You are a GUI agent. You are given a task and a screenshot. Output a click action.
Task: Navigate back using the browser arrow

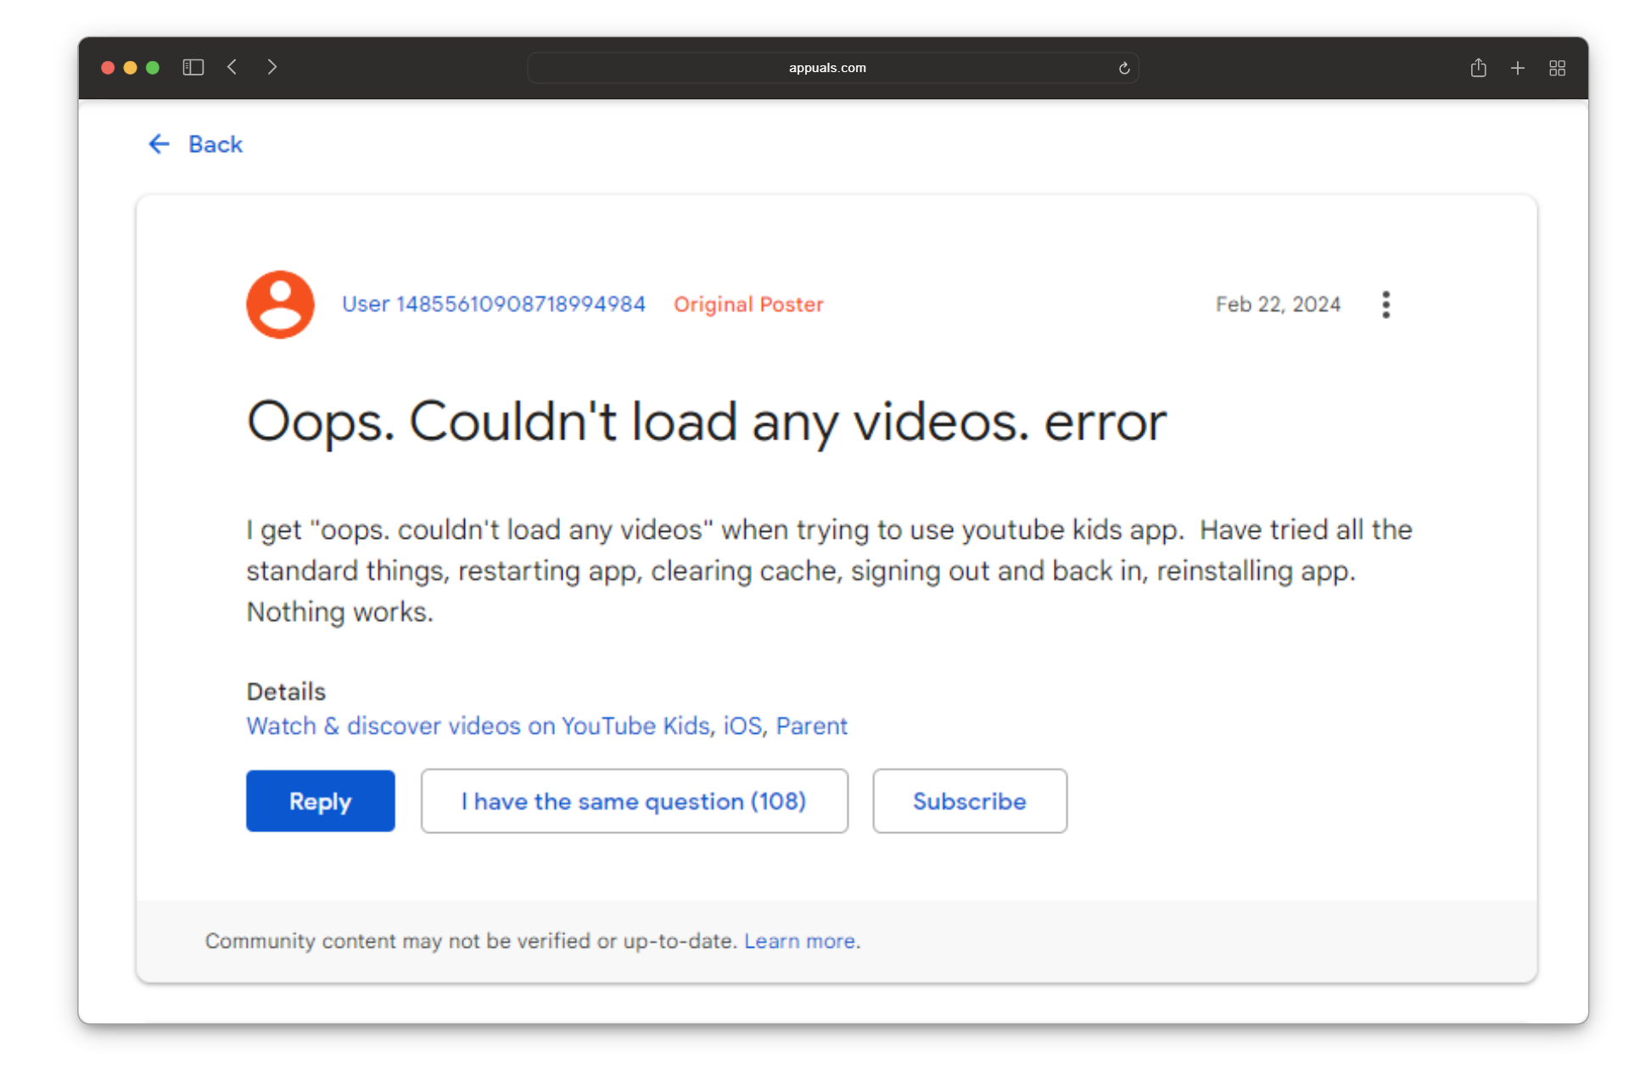(x=232, y=67)
